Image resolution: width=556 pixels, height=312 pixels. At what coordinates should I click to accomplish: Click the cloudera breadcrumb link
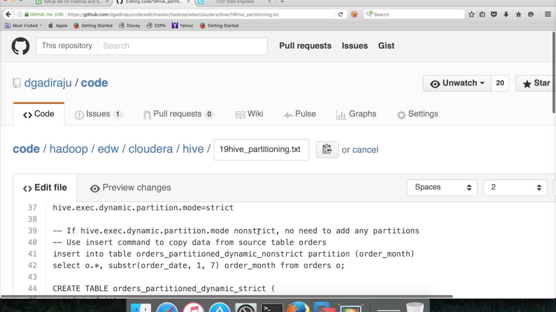[x=151, y=149]
